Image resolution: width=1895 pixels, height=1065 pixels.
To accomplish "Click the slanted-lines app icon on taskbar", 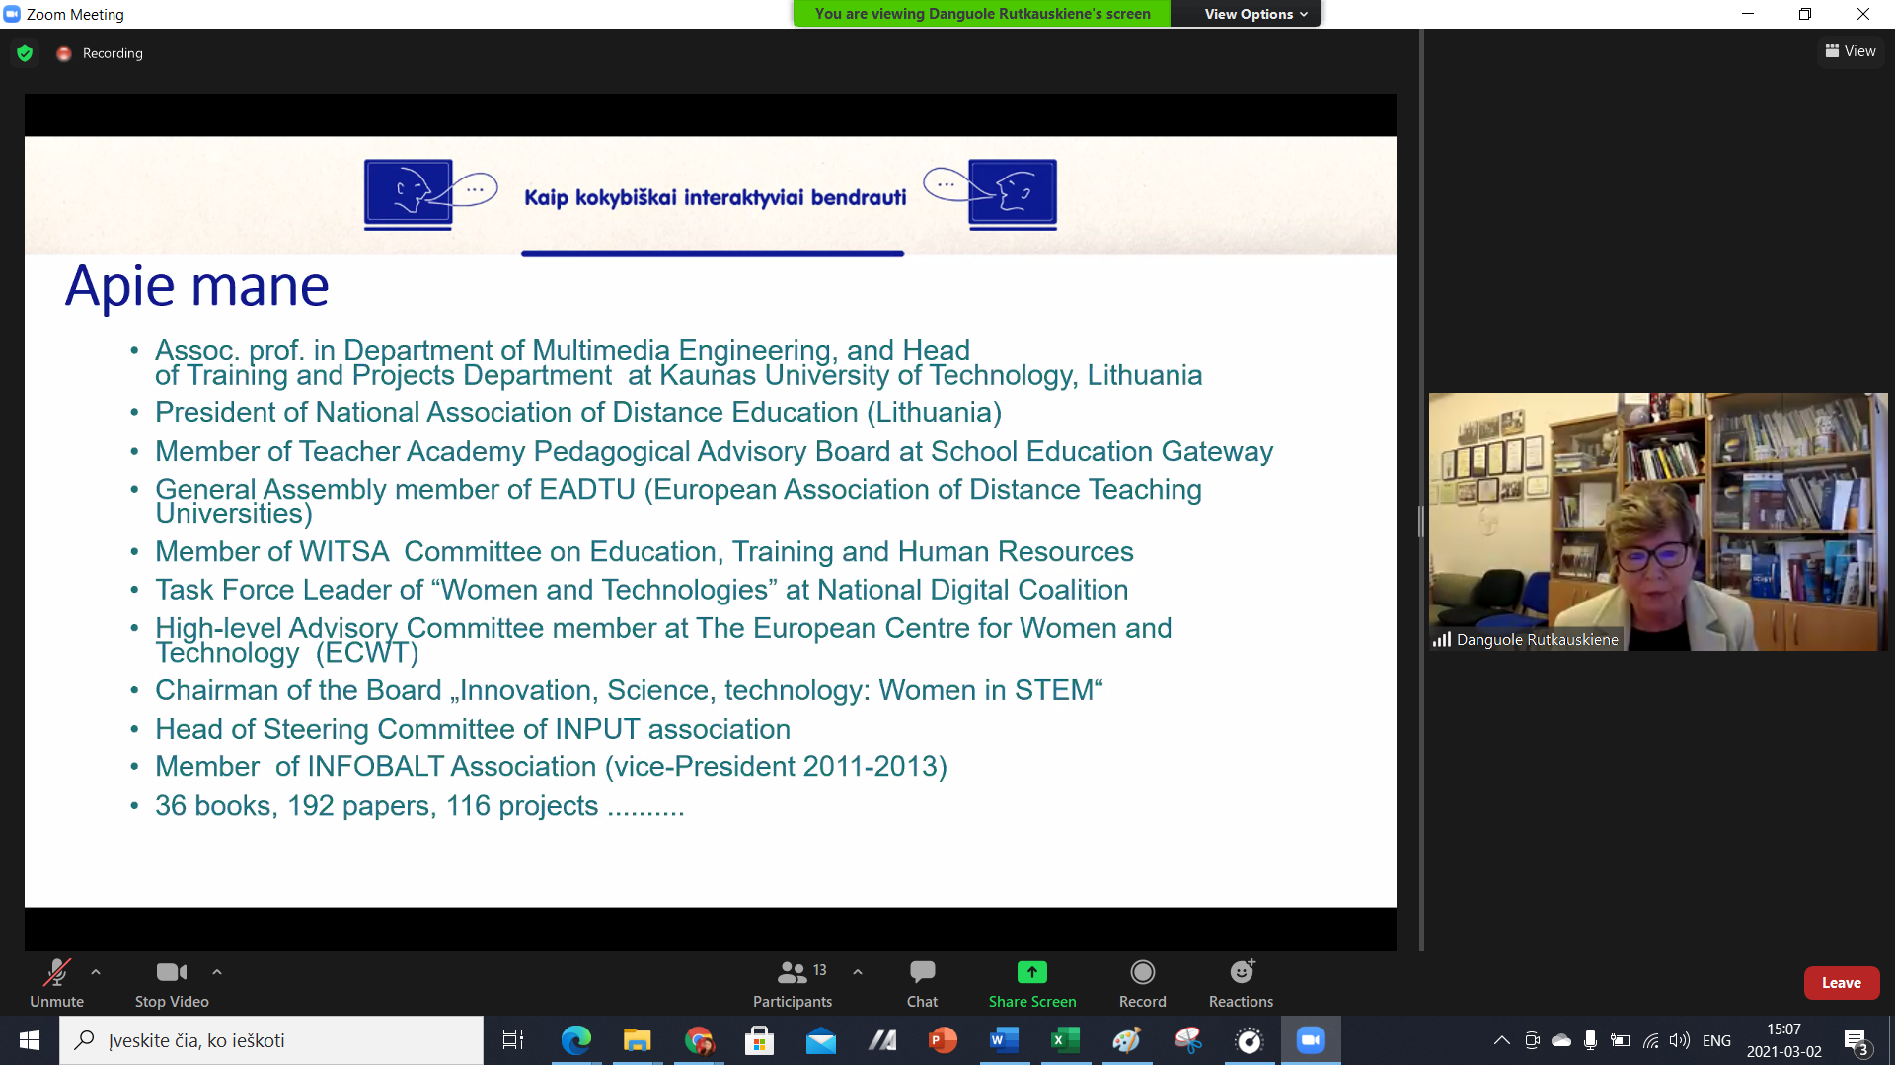I will tap(881, 1040).
